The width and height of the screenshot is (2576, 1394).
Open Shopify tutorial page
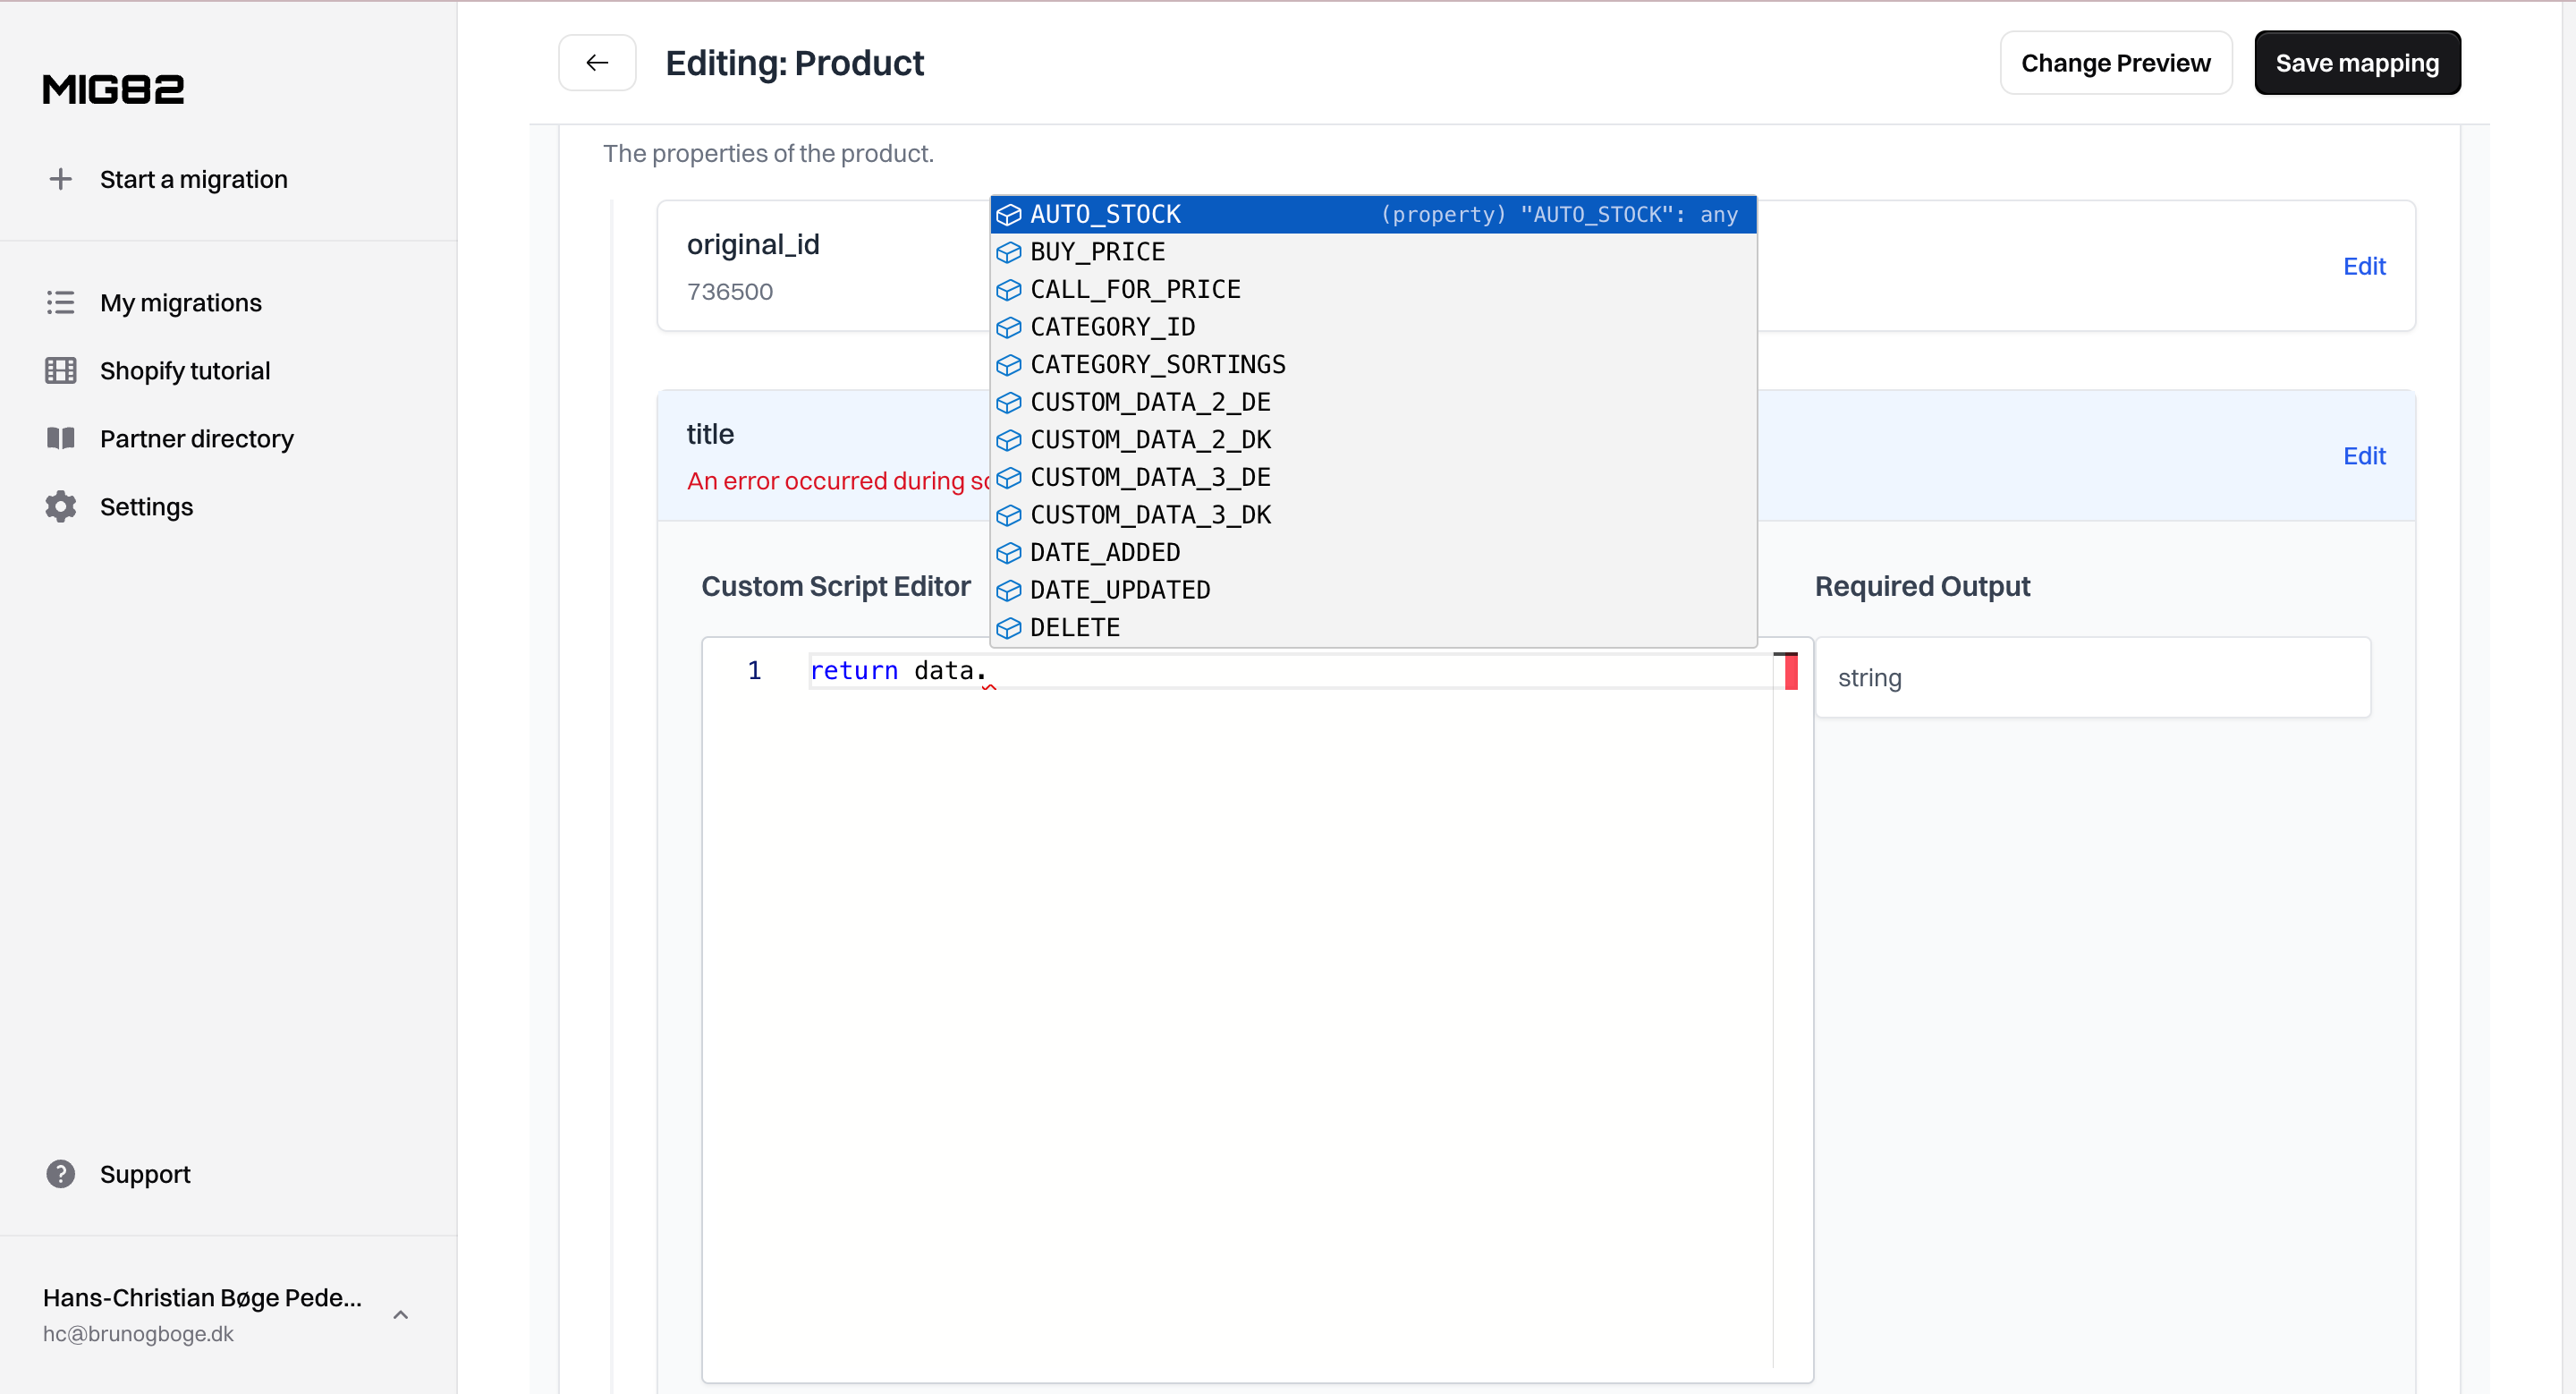pos(185,370)
